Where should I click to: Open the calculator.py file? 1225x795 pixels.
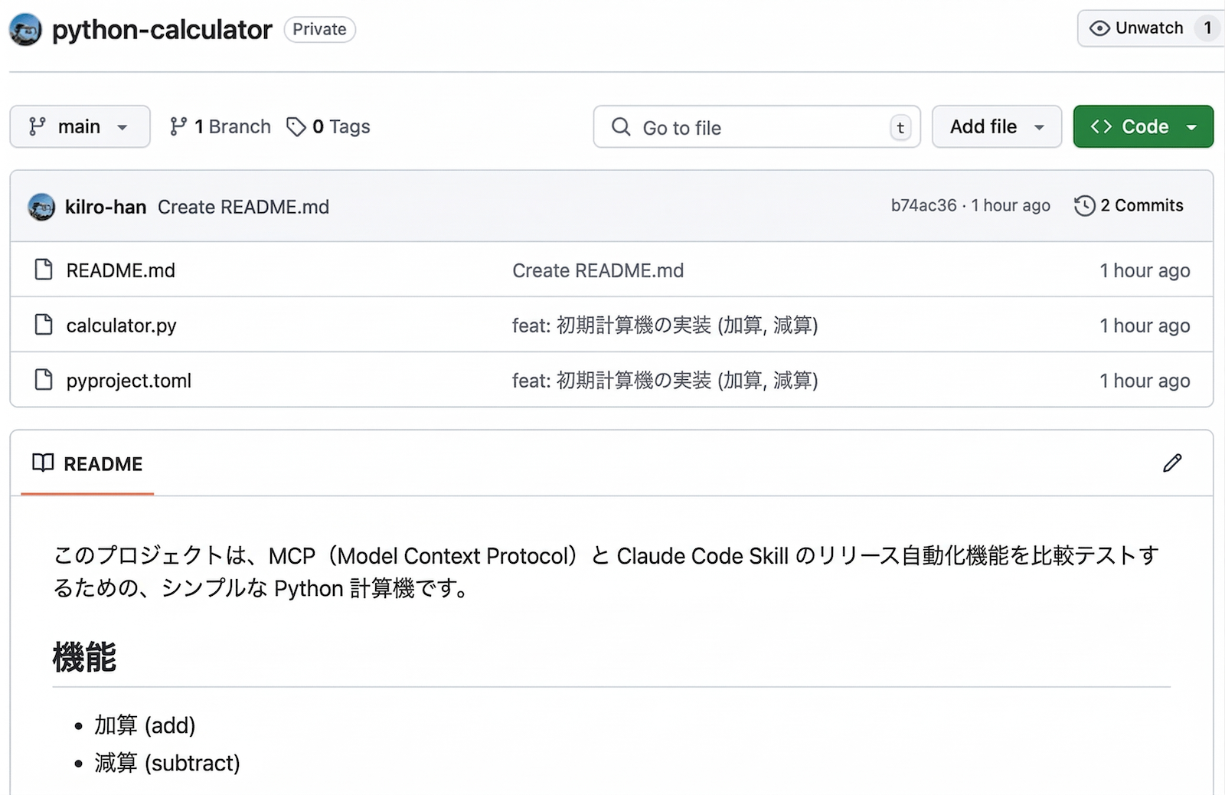click(120, 325)
